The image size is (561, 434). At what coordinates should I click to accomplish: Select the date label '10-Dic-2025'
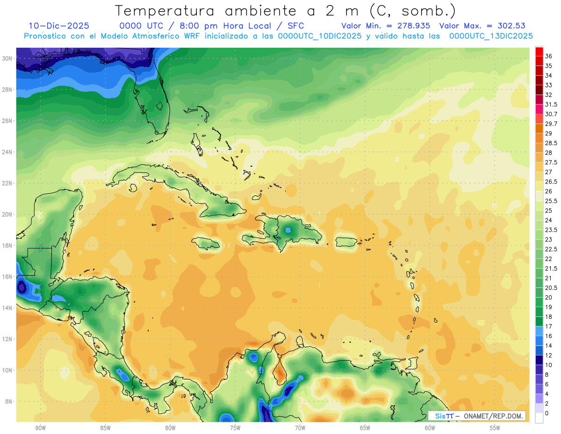59,26
